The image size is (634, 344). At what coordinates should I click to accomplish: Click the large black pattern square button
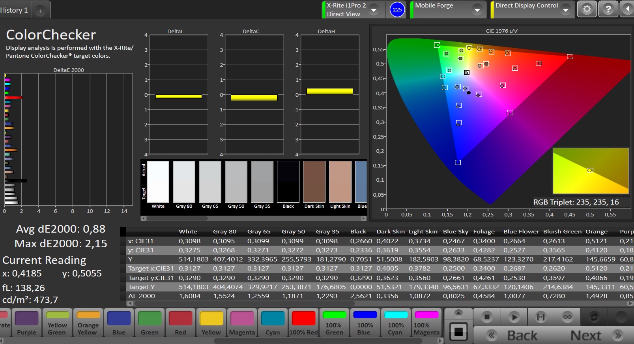pyautogui.click(x=458, y=332)
